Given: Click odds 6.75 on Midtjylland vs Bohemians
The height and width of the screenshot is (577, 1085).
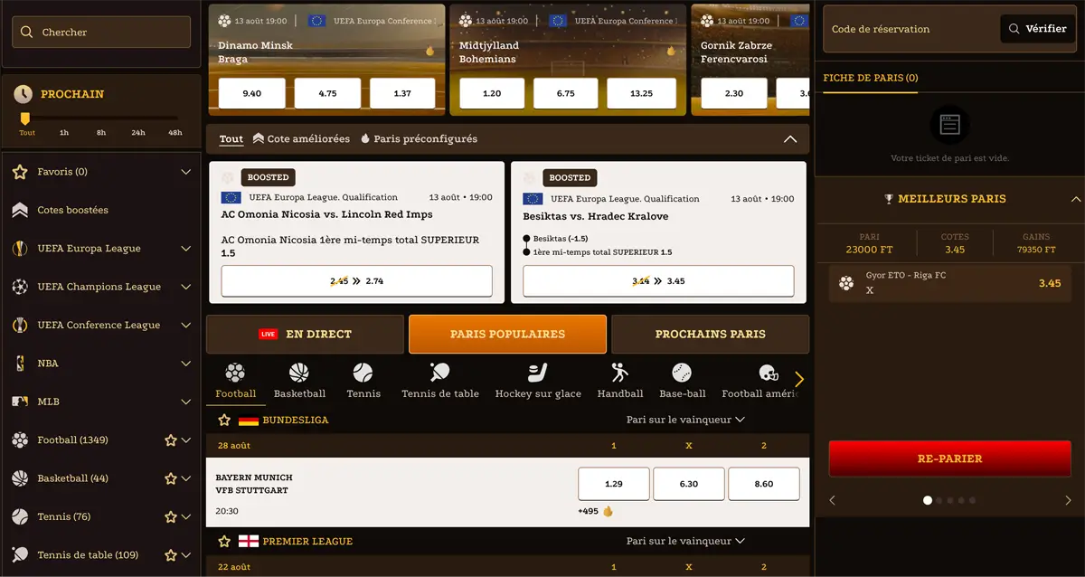Looking at the screenshot, I should coord(566,93).
